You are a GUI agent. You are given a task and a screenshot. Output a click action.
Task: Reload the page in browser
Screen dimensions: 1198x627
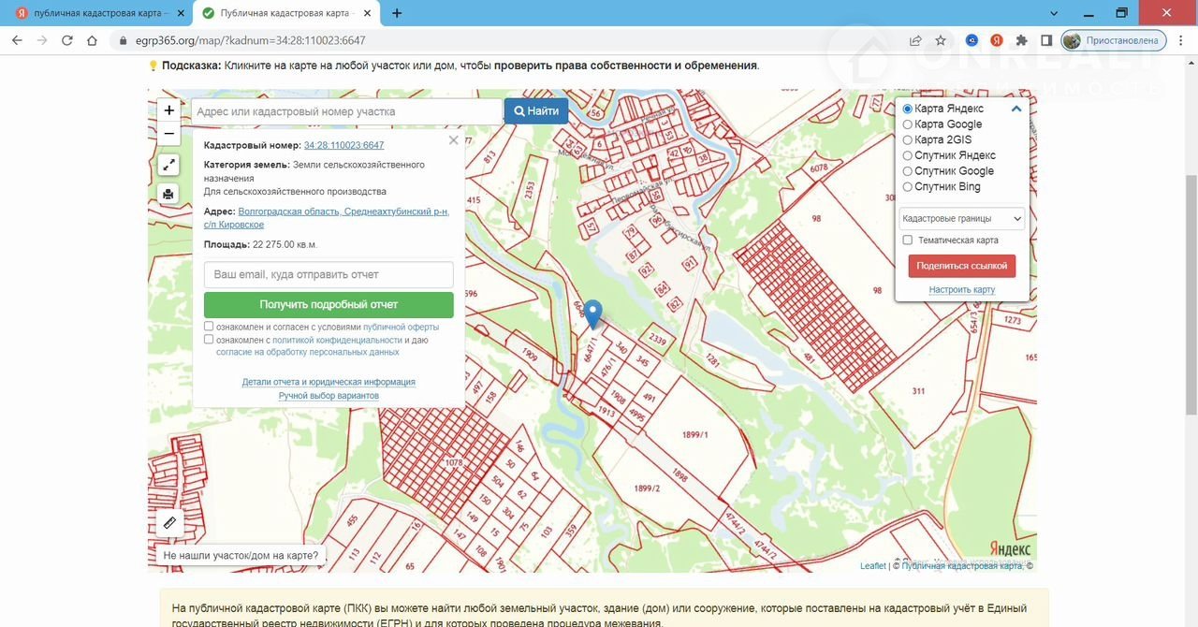click(67, 40)
